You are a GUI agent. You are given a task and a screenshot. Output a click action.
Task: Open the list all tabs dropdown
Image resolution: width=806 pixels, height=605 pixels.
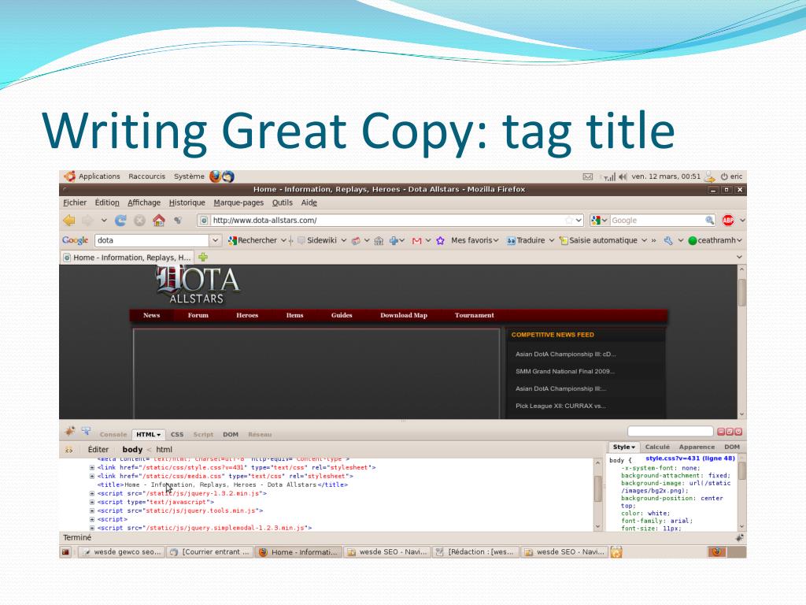click(x=739, y=257)
